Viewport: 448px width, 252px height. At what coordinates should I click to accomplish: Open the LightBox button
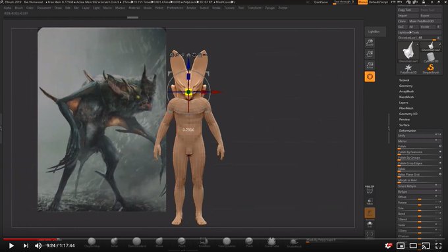[x=375, y=32]
